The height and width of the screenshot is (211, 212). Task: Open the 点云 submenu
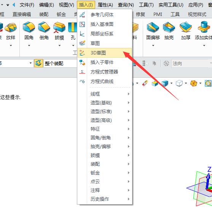click(x=105, y=182)
